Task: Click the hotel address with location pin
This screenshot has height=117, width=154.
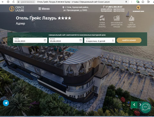Action: click(75, 9)
